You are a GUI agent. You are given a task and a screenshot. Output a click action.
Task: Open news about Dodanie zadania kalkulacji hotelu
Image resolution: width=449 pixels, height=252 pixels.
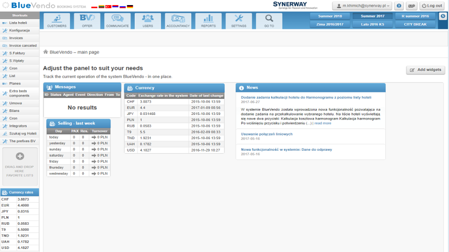click(306, 98)
